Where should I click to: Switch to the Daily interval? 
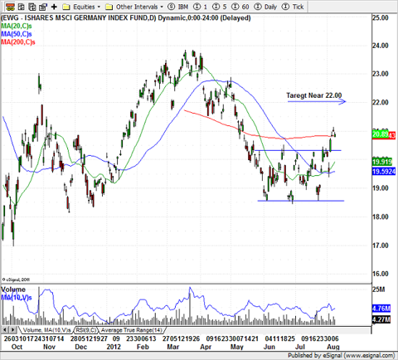click(265, 7)
